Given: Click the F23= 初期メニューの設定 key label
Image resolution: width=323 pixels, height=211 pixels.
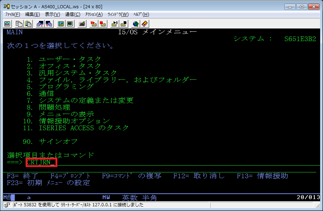Looking at the screenshot, I should coord(48,183).
